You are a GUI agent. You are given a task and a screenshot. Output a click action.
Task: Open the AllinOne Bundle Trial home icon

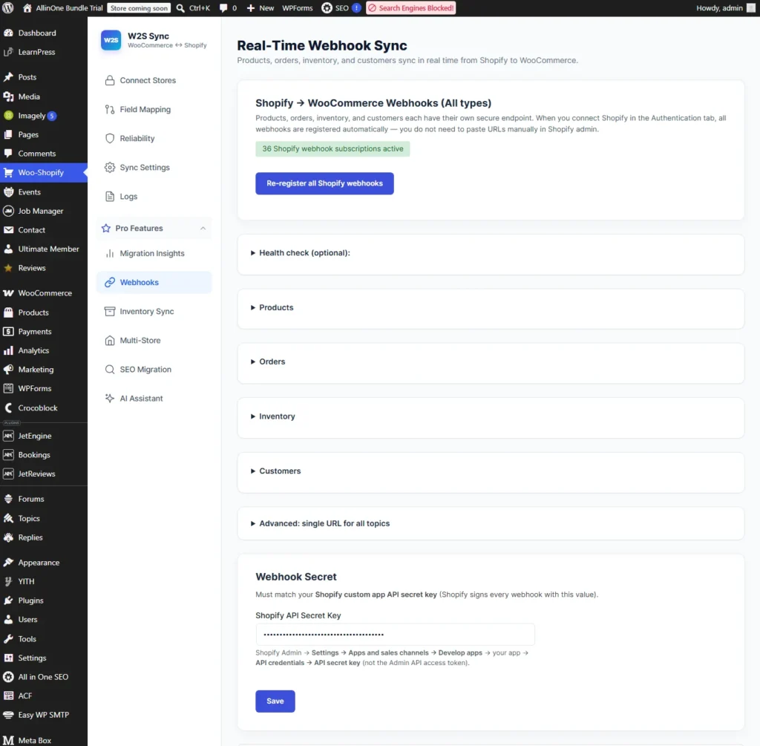[x=27, y=7]
